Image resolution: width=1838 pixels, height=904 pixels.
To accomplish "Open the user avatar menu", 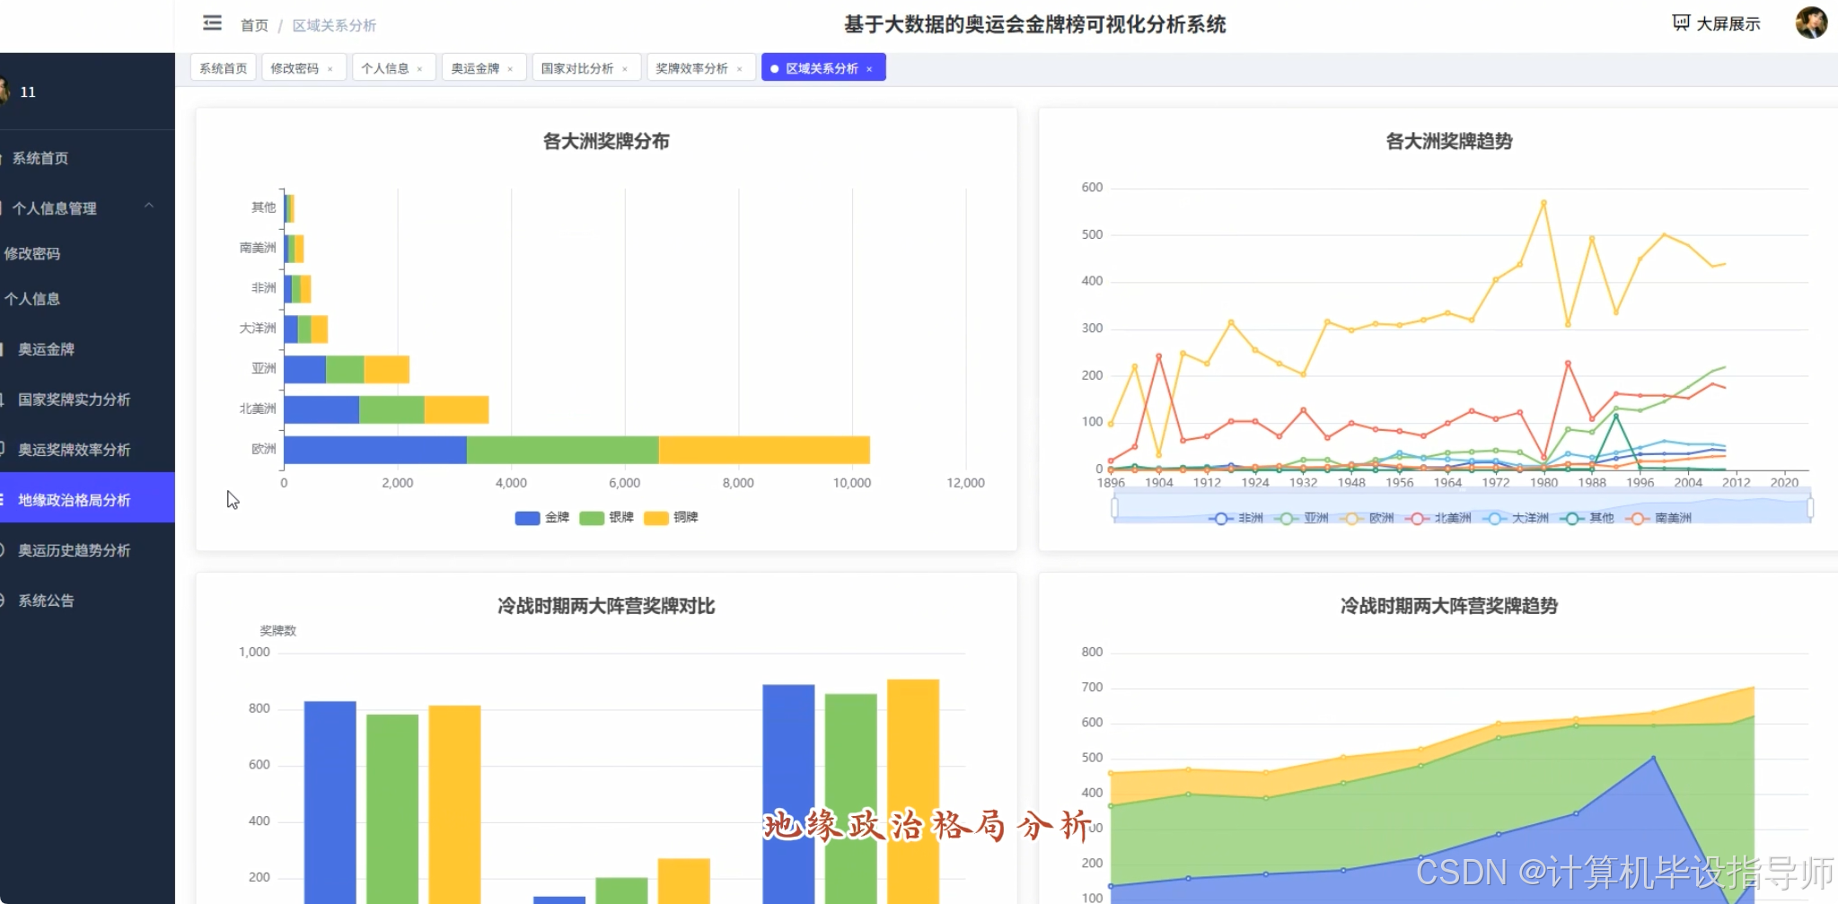I will point(1811,22).
